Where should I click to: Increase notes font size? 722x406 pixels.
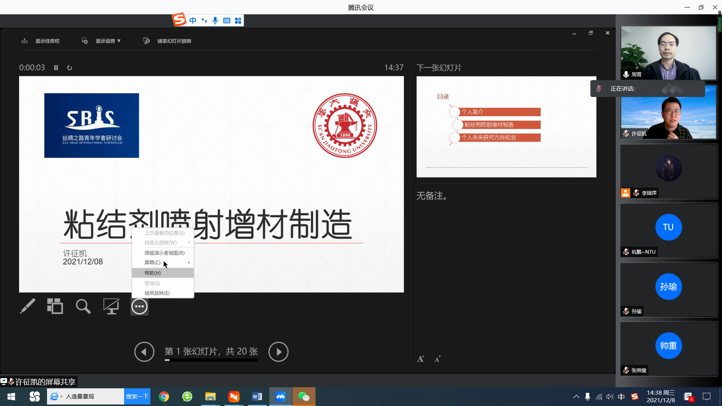coord(421,359)
